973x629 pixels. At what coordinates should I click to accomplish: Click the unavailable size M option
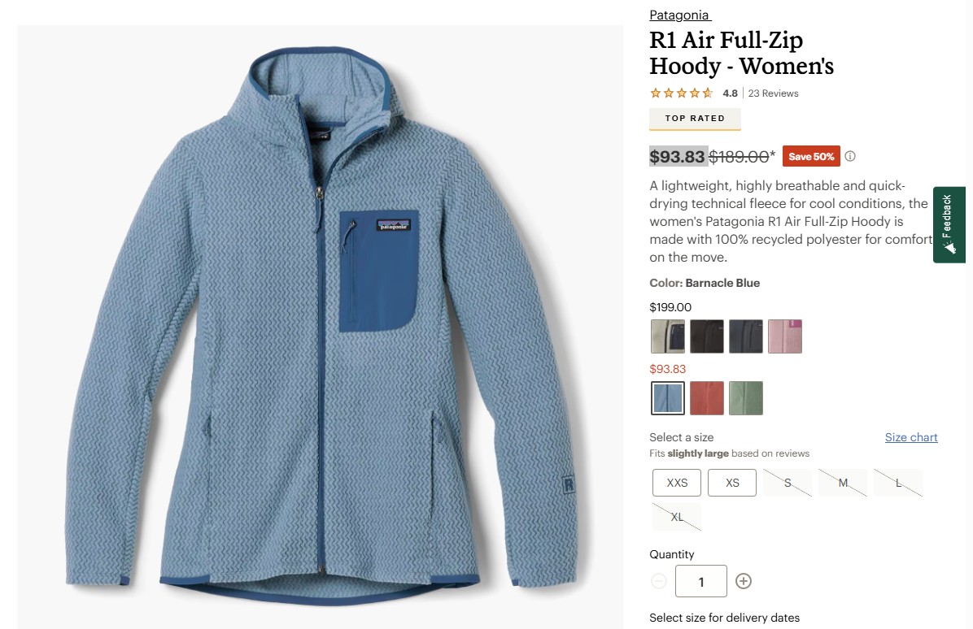tap(843, 483)
